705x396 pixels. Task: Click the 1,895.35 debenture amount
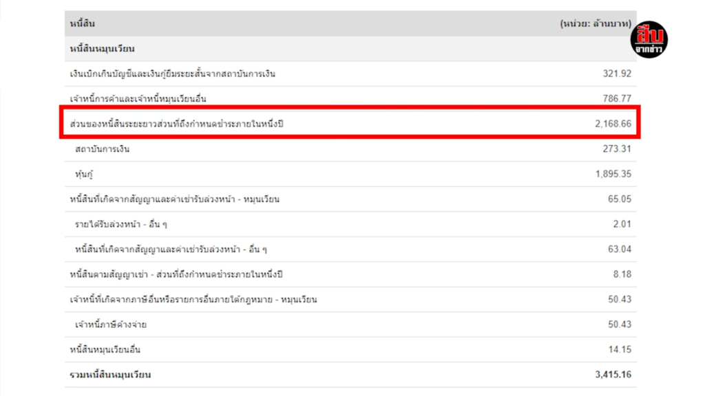coord(613,174)
